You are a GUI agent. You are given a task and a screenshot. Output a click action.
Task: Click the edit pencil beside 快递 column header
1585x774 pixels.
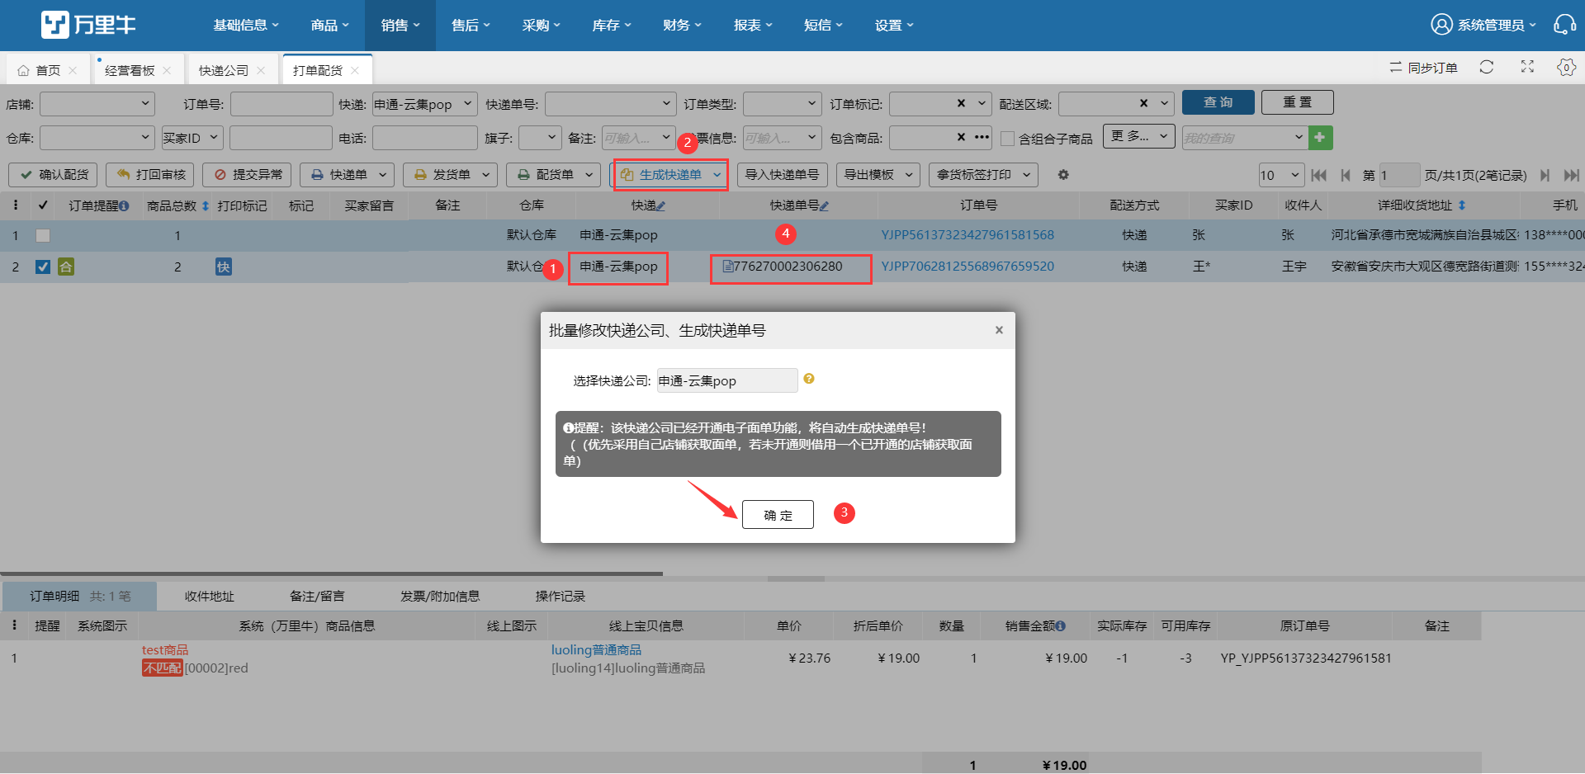coord(661,205)
